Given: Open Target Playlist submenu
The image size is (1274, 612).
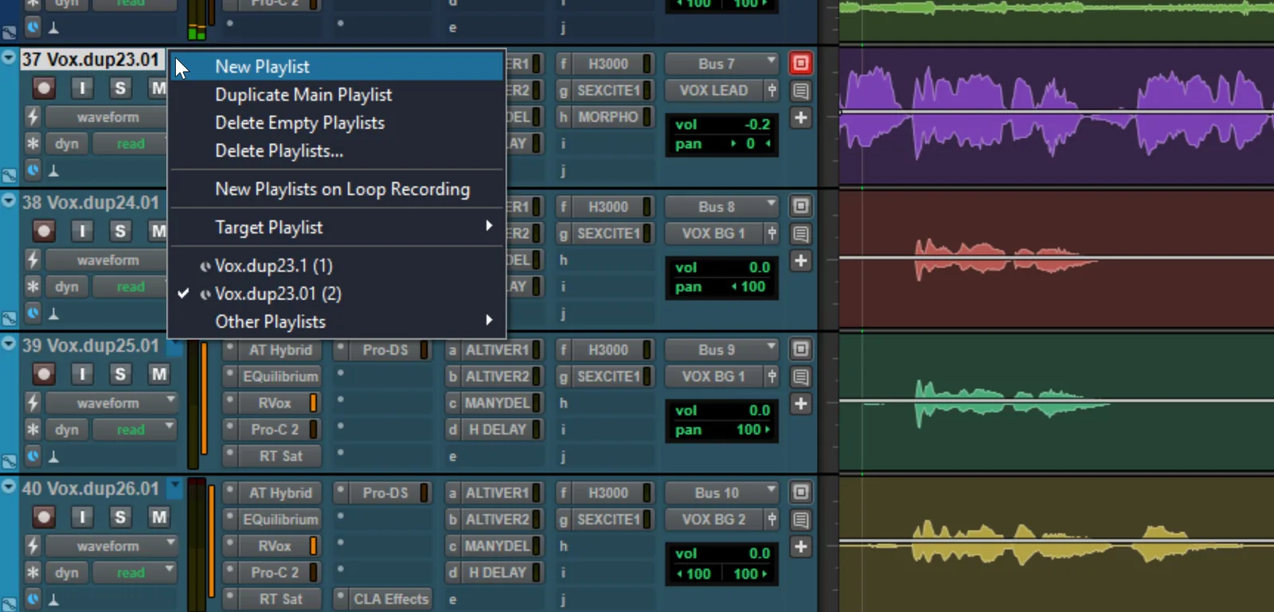Looking at the screenshot, I should pos(338,228).
